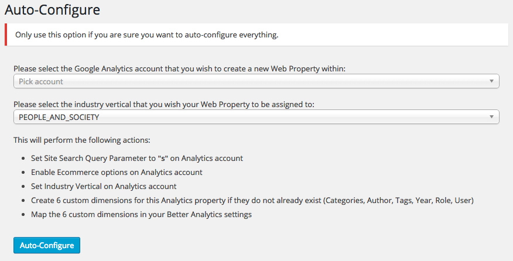Click the "This will perform the following actions" text
Image resolution: width=513 pixels, height=261 pixels.
click(x=81, y=140)
